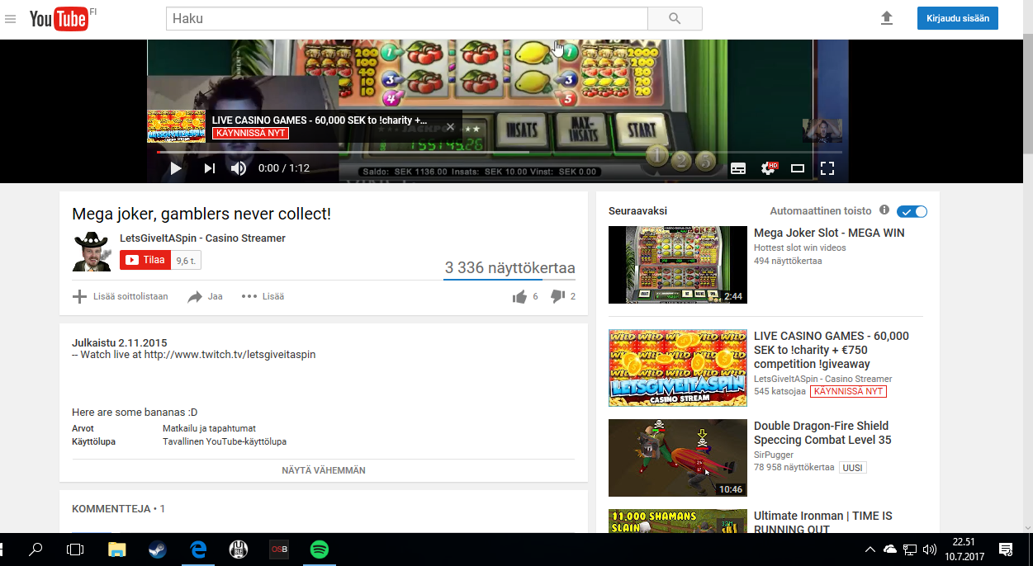Show autoplay info icon

coord(884,210)
